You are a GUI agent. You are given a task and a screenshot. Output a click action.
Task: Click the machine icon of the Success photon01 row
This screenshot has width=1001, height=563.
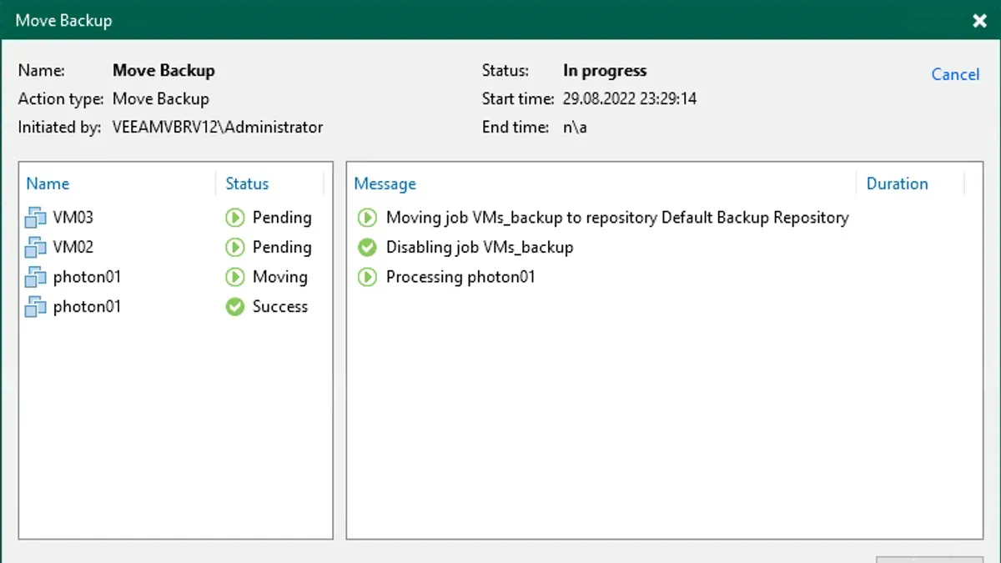pos(35,307)
